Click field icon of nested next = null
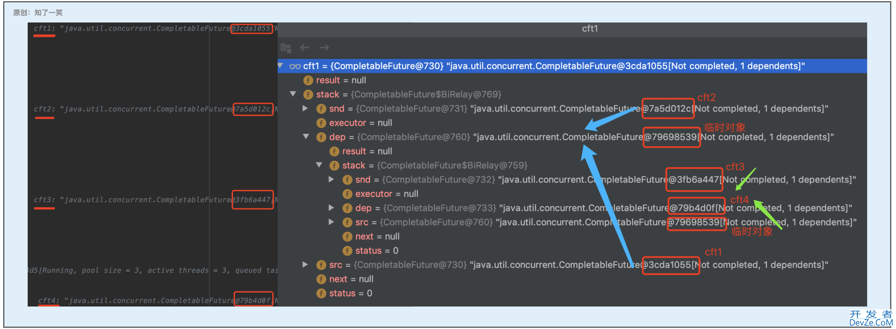 (347, 236)
